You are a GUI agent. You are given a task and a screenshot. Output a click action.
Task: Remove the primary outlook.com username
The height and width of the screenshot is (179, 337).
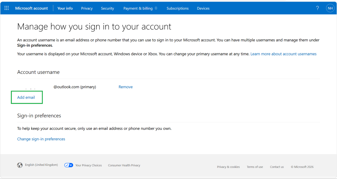(125, 87)
